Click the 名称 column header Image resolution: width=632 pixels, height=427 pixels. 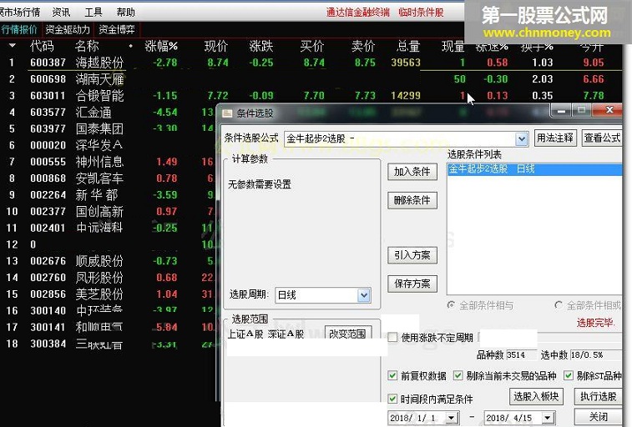[87, 46]
